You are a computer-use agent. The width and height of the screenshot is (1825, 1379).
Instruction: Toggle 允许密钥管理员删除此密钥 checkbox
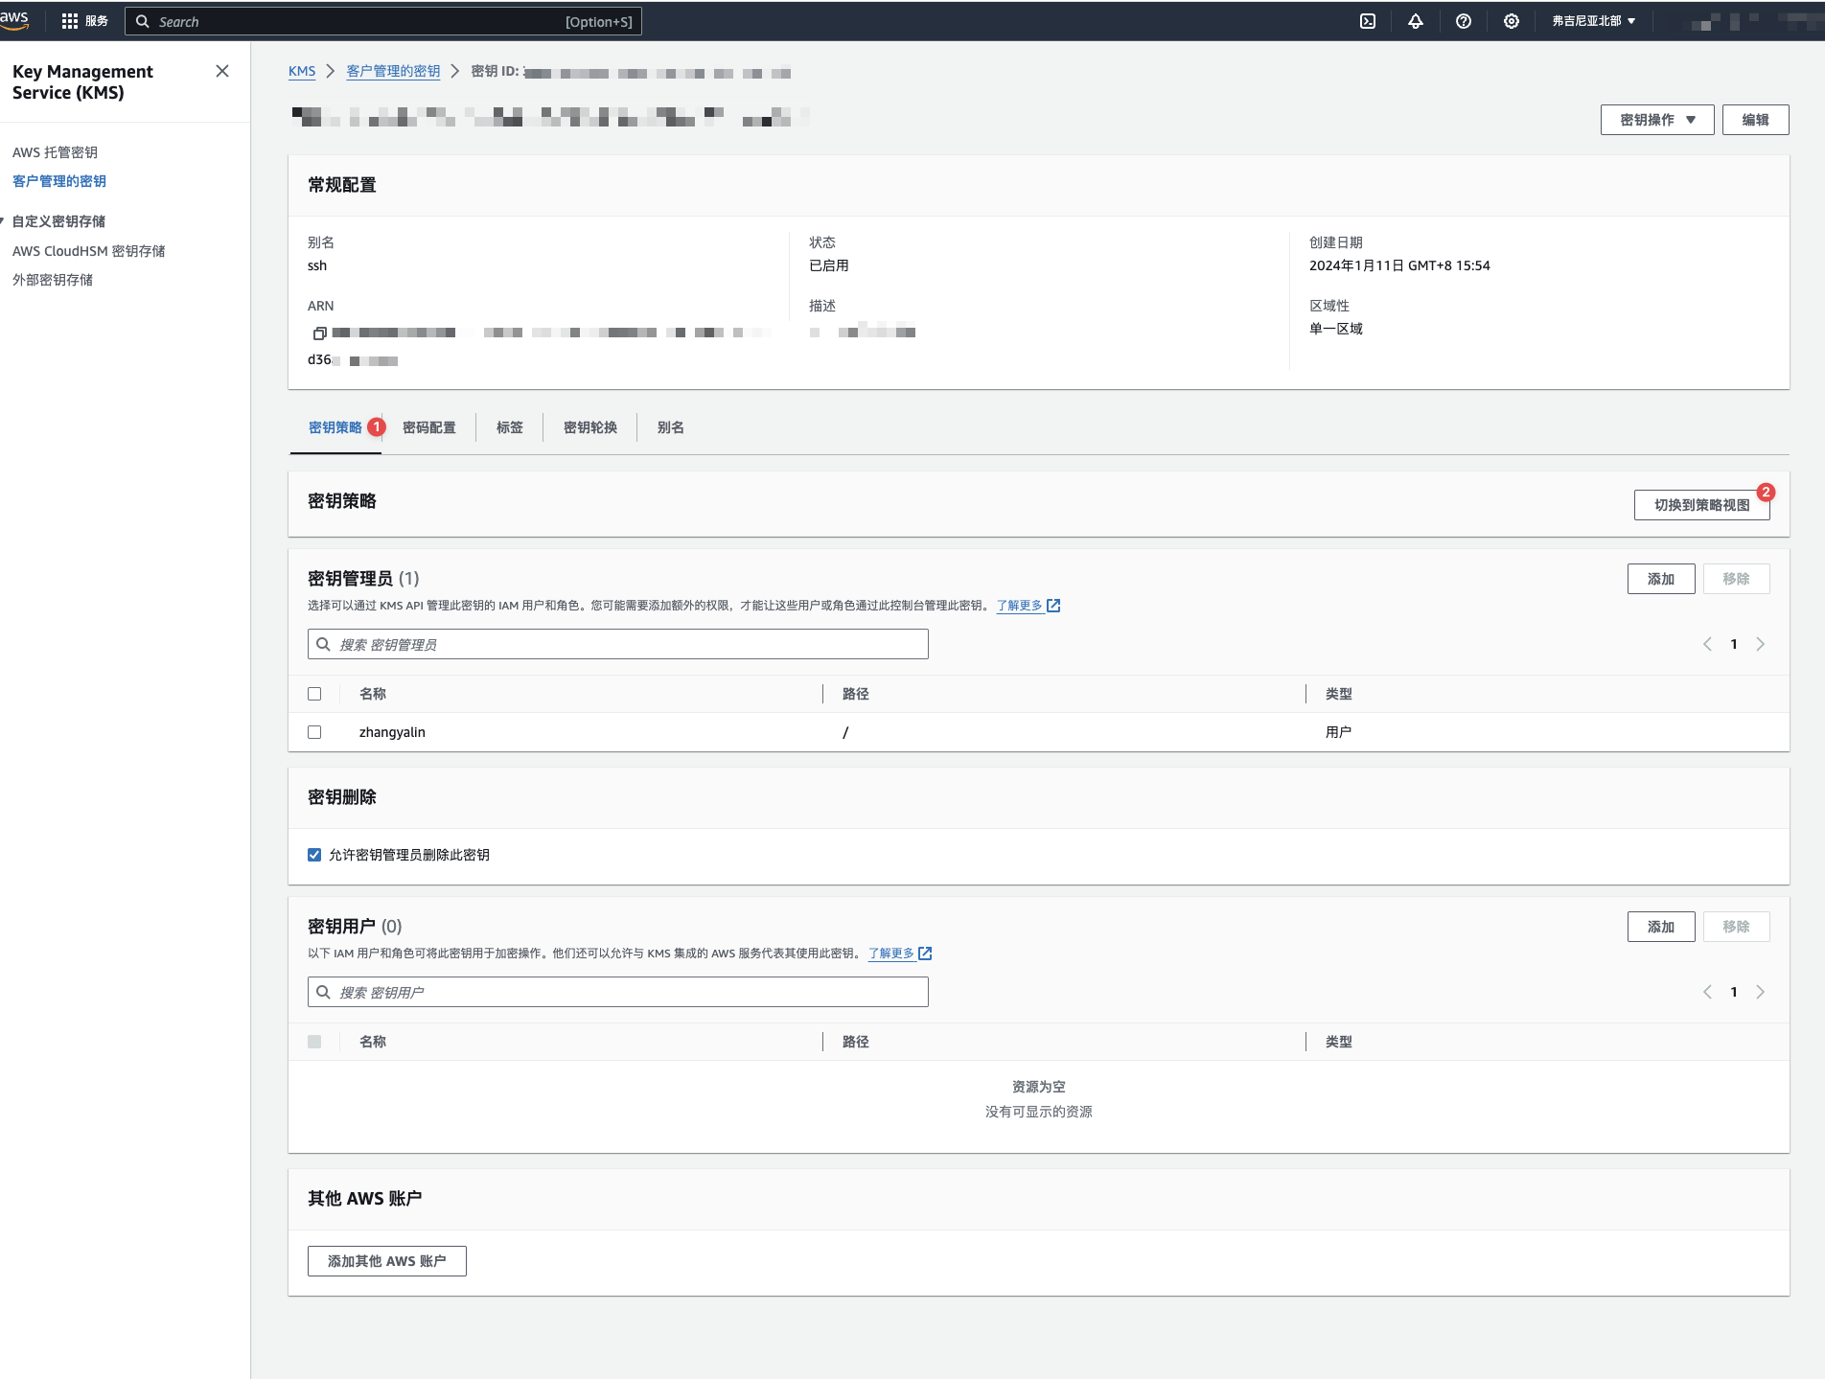[x=314, y=855]
